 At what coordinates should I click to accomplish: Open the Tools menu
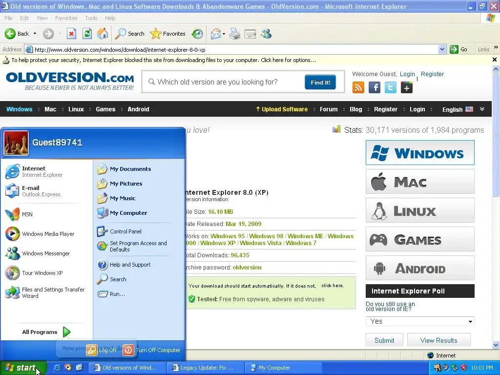click(91, 18)
